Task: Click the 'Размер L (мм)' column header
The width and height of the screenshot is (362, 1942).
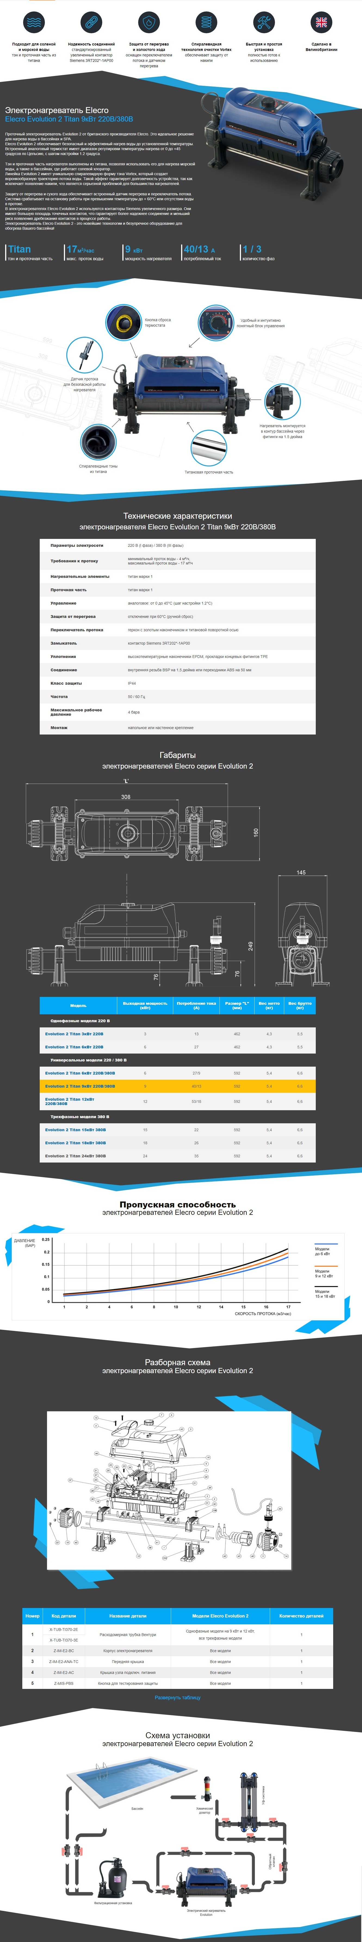Action: coord(237,1005)
